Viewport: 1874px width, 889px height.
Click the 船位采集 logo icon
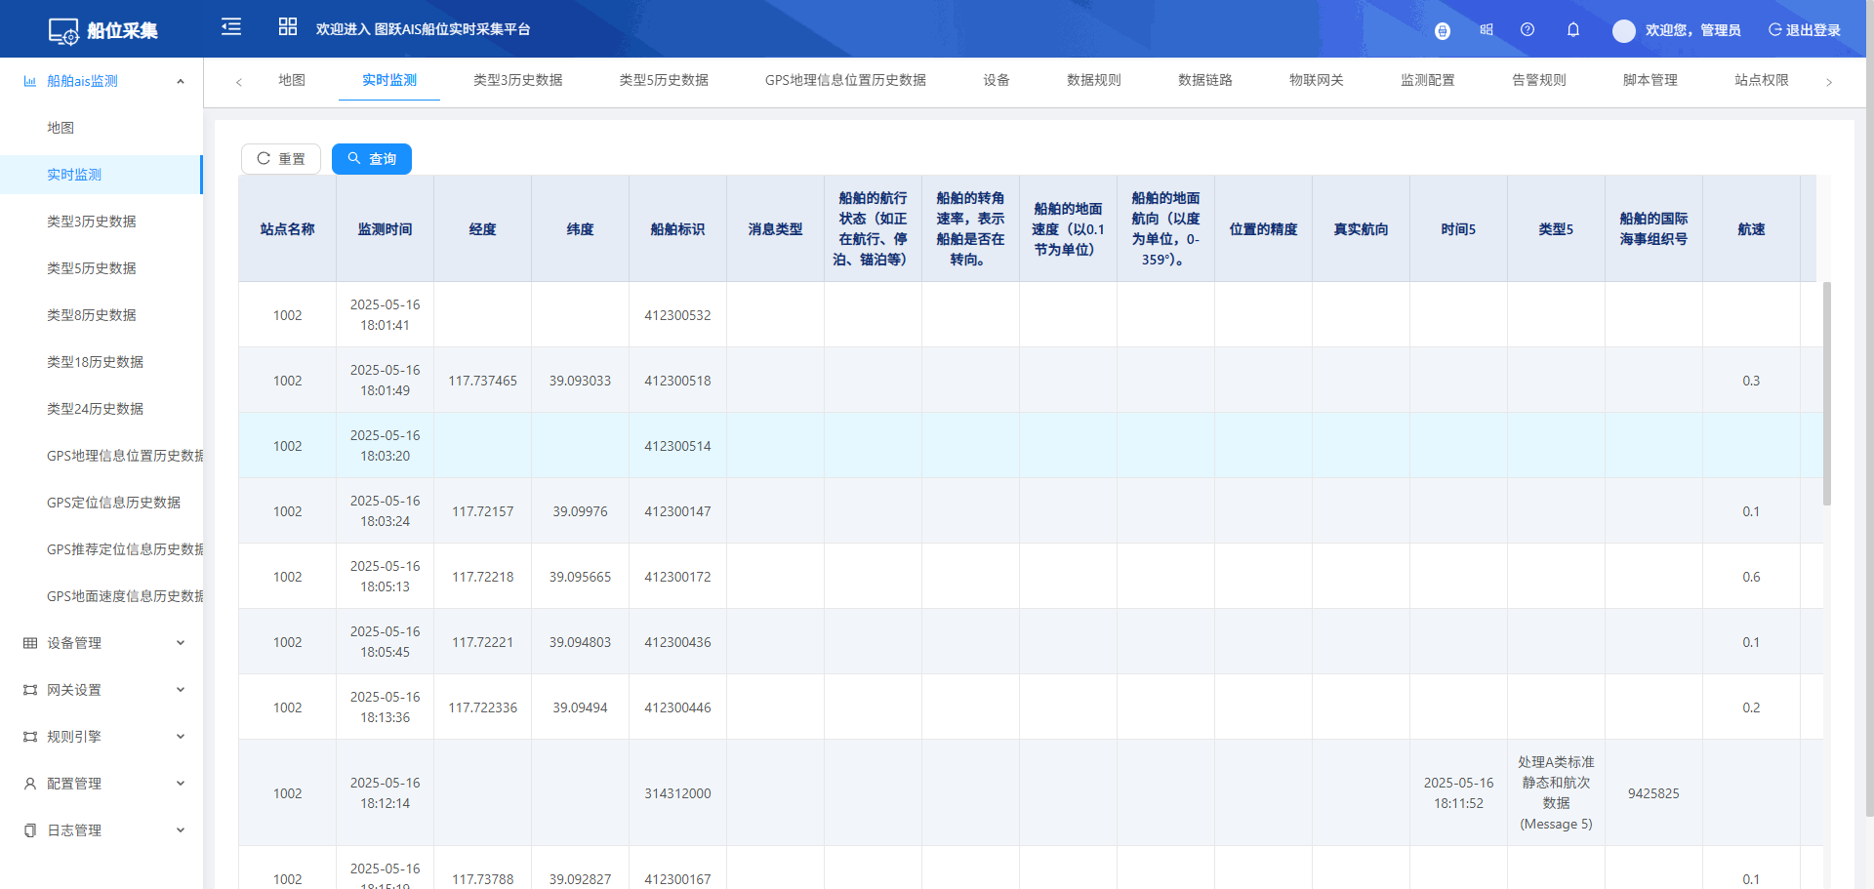(x=63, y=31)
